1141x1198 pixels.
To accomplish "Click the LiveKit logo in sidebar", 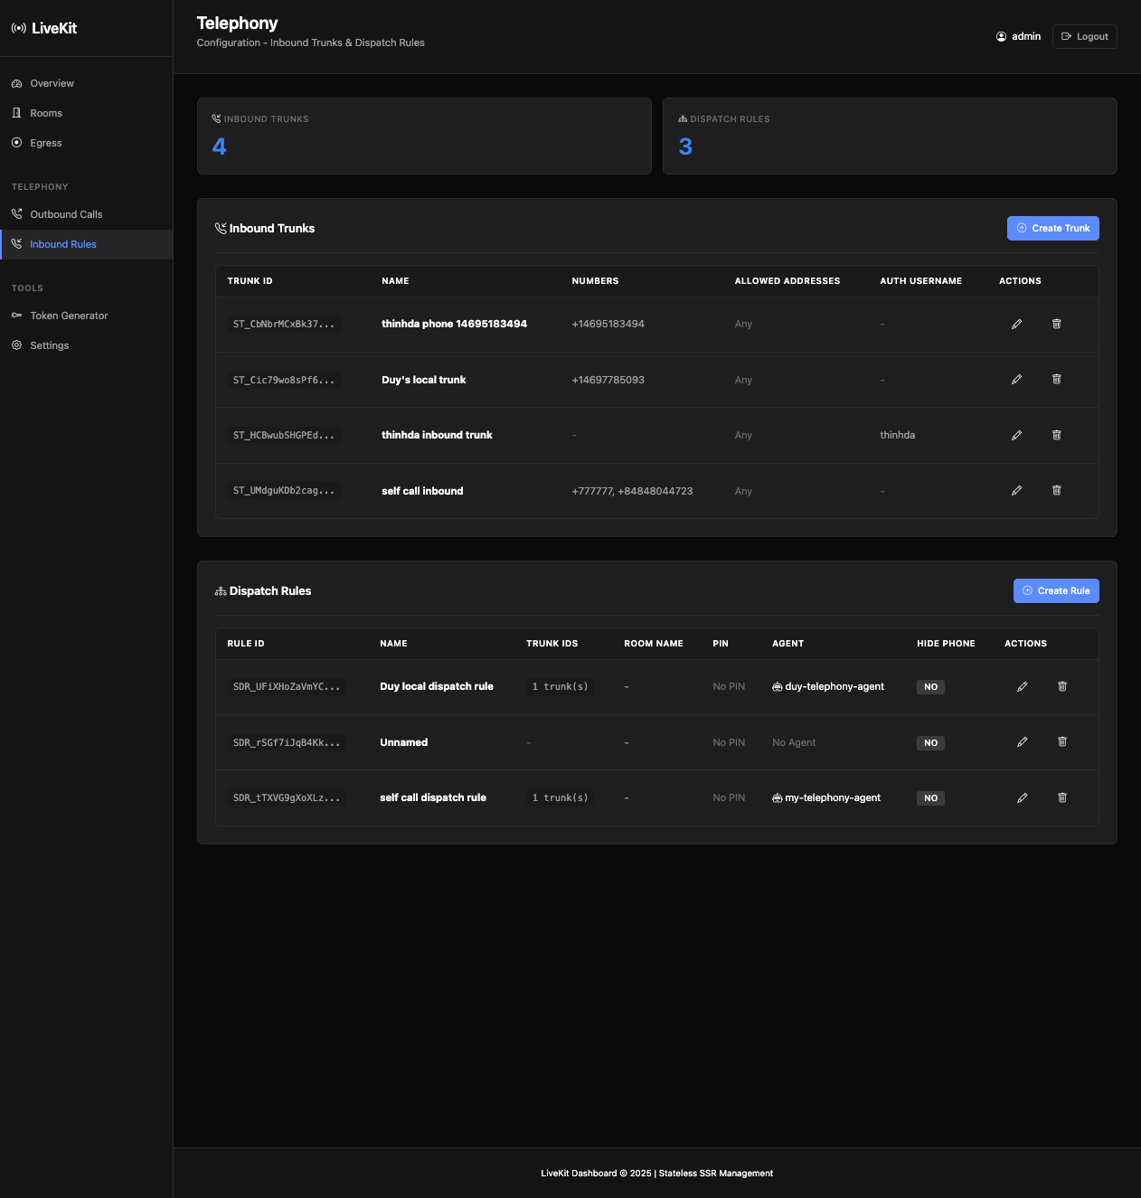I will pos(44,28).
